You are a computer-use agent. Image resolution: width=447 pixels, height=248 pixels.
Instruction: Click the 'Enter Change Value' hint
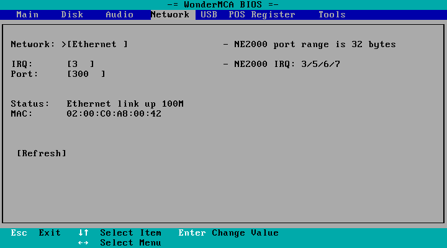(x=228, y=233)
